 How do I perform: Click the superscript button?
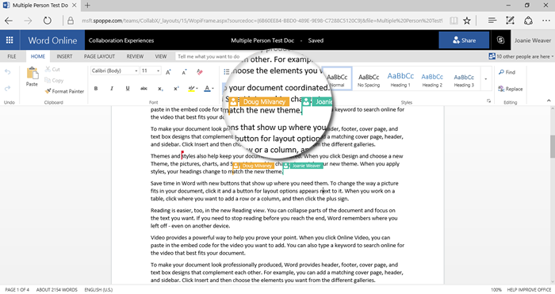pyautogui.click(x=176, y=89)
